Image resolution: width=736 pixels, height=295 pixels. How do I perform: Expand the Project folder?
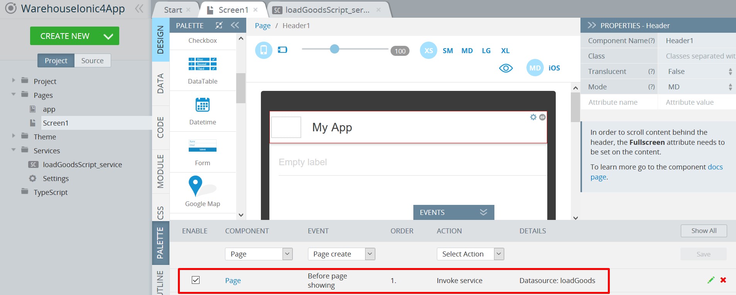[x=14, y=80]
